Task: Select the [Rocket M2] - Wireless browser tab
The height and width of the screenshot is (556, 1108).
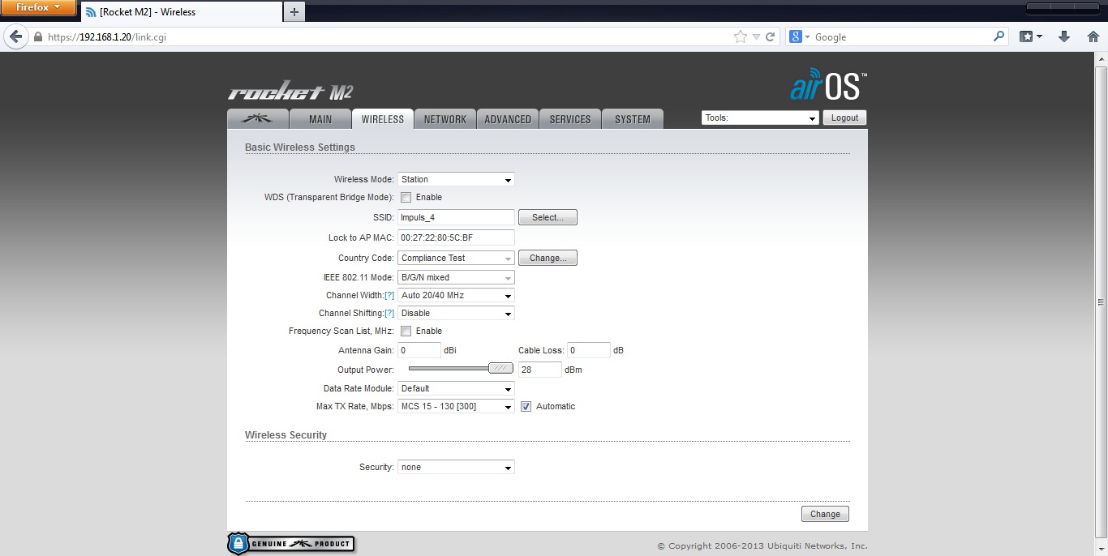Action: tap(182, 12)
